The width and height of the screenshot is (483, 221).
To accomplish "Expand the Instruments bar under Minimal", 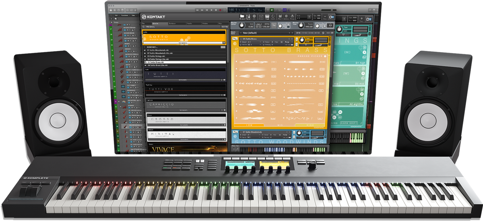I will tap(184, 139).
